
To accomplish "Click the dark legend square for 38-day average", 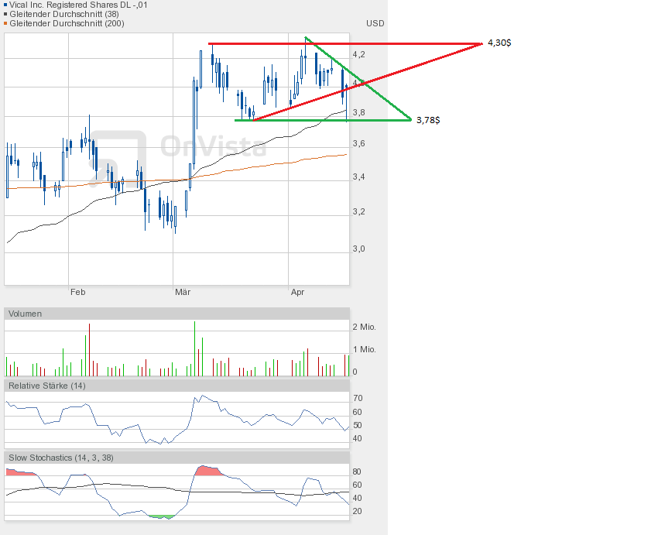I will (x=5, y=14).
